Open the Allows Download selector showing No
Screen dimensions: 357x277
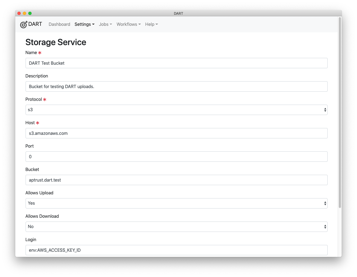coord(176,226)
